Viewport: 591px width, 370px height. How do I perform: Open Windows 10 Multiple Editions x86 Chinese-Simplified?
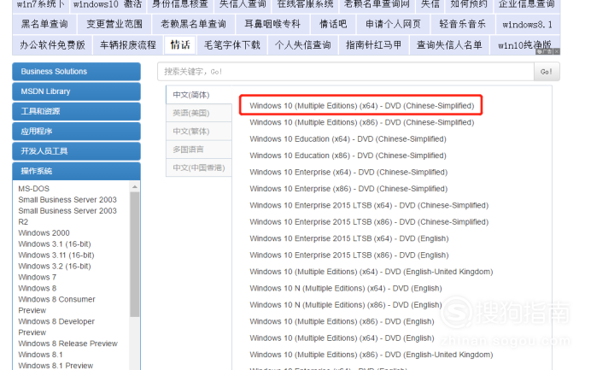(361, 122)
